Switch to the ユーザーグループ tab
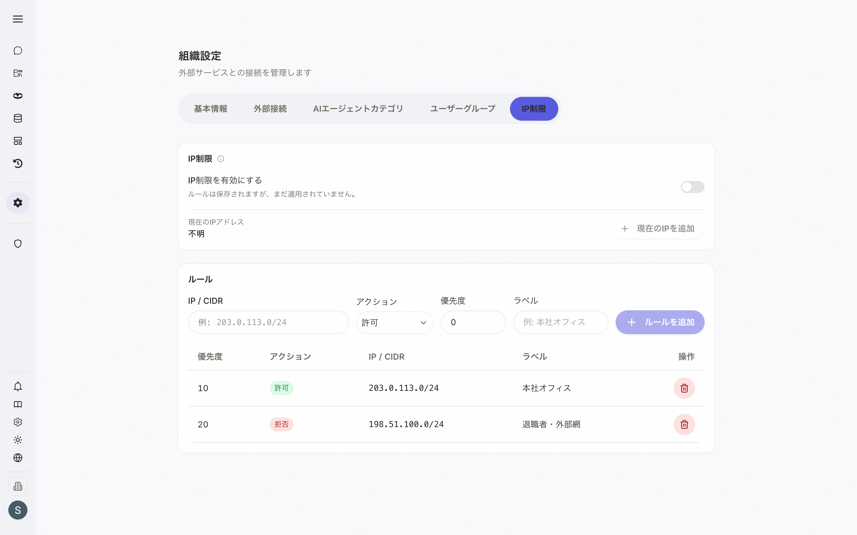This screenshot has width=857, height=535. (462, 108)
